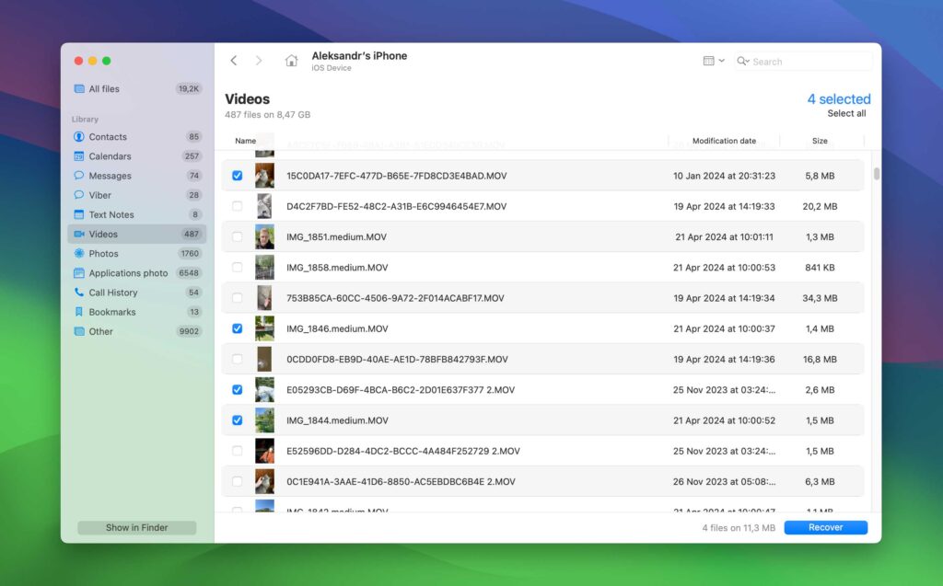Screen dimensions: 943x586
Task: Click the Select all link
Action: (846, 113)
